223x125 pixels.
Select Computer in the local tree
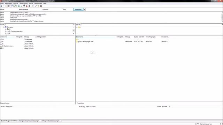[x=10, y=27]
